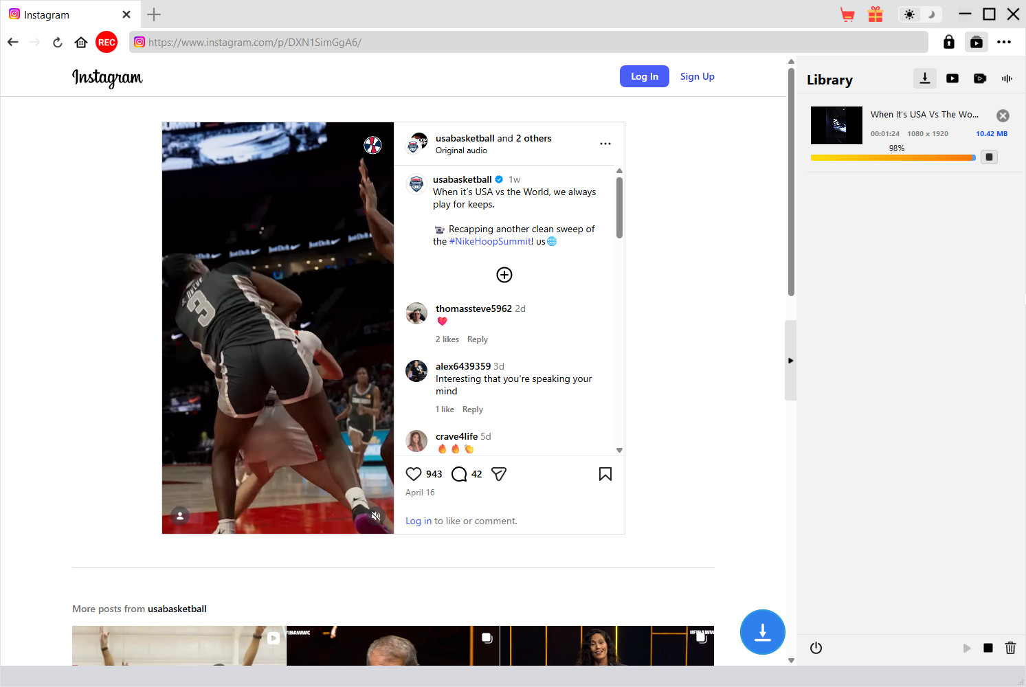Open Library audio tab
The width and height of the screenshot is (1026, 687).
1007,78
